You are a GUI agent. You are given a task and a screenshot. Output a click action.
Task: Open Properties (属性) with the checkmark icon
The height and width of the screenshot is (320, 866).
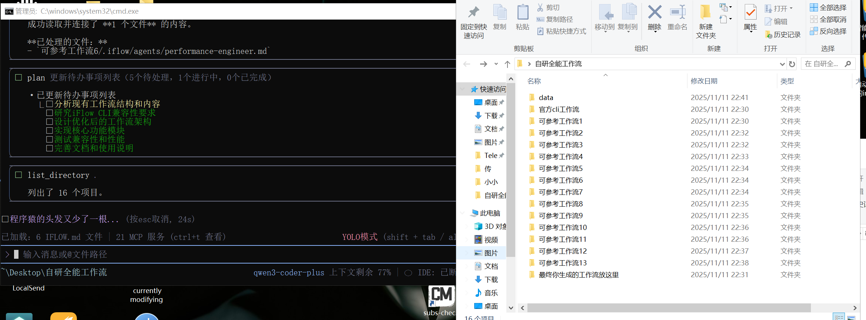[750, 13]
